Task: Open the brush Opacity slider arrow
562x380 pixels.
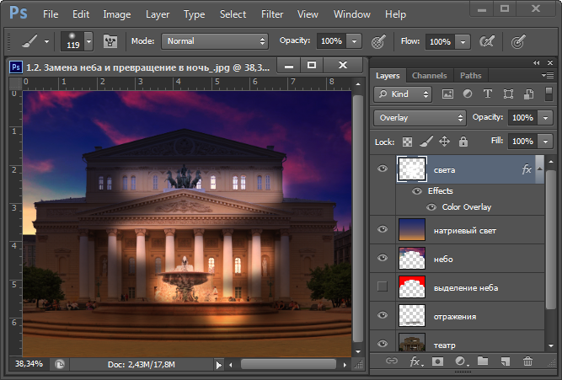Action: [354, 41]
